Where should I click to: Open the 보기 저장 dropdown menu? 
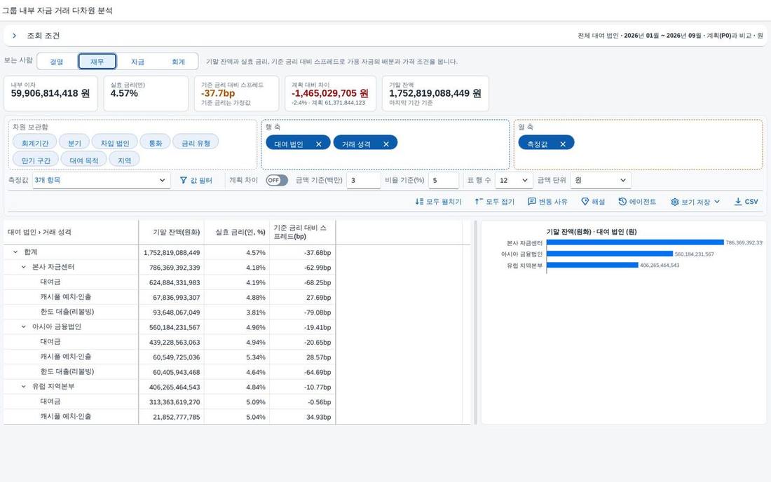pos(695,202)
